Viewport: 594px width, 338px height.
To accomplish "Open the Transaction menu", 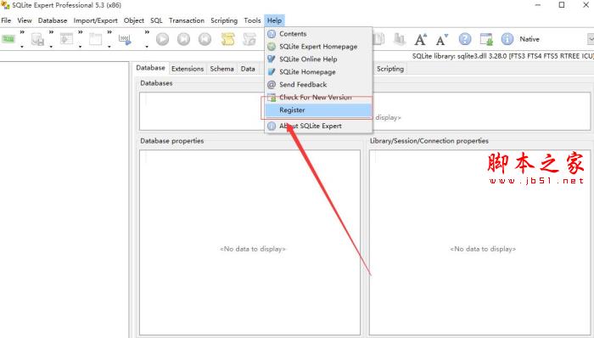I will tap(187, 20).
